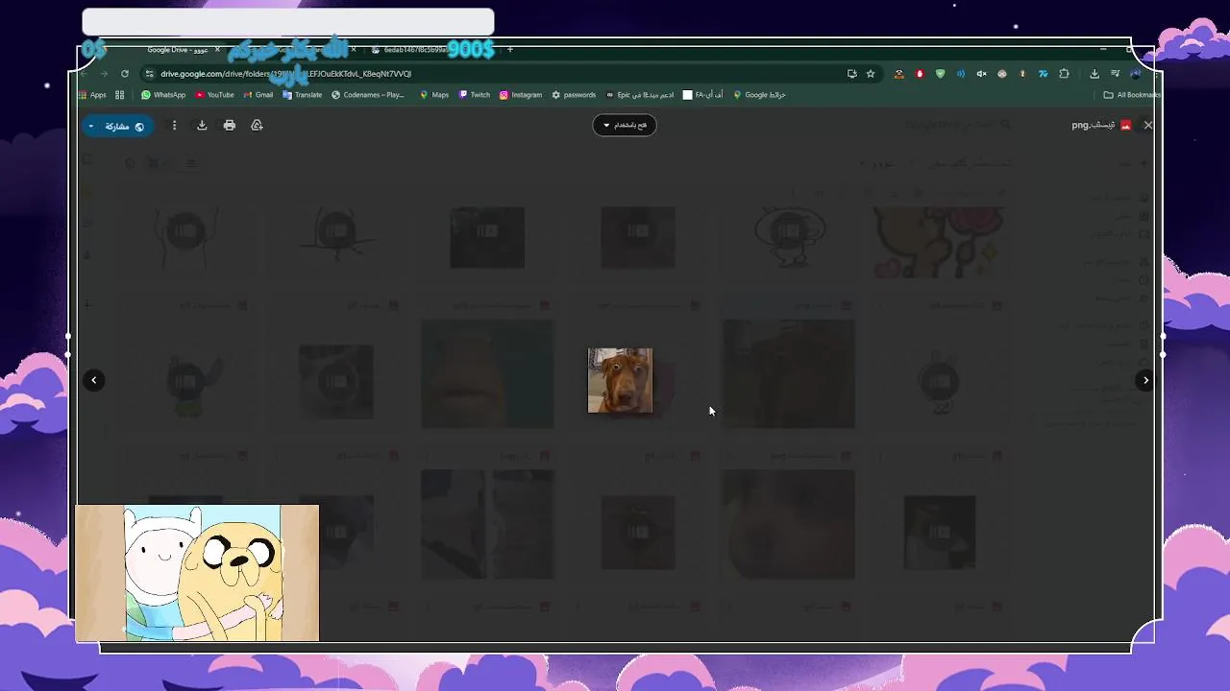The image size is (1230, 691).
Task: Expand the share button dropdown arrow
Action: point(91,126)
